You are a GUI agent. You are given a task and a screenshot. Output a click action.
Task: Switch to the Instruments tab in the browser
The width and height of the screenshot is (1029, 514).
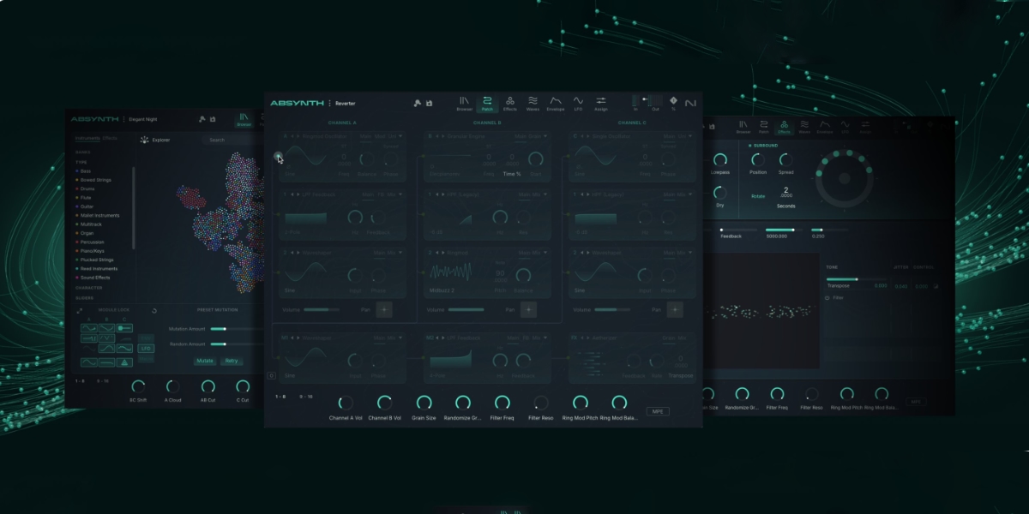pos(87,138)
